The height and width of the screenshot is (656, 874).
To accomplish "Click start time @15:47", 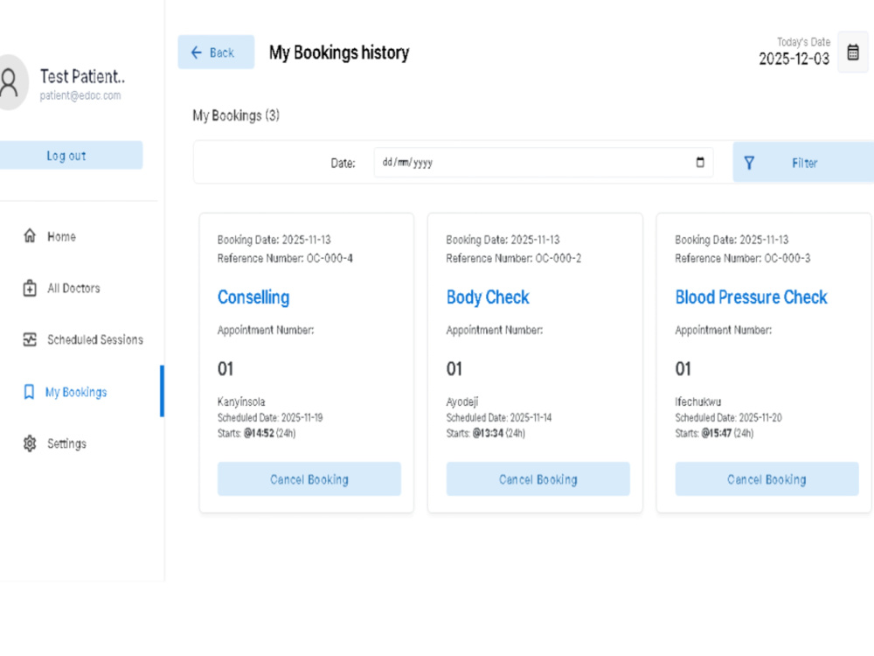I will point(717,433).
